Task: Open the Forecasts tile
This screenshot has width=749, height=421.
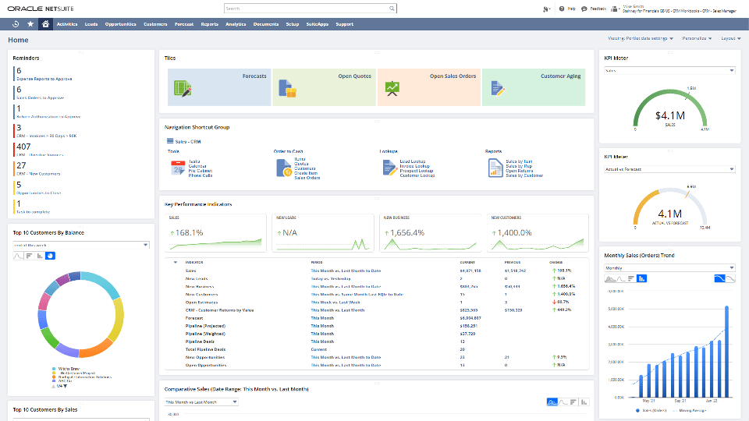Action: pyautogui.click(x=219, y=87)
